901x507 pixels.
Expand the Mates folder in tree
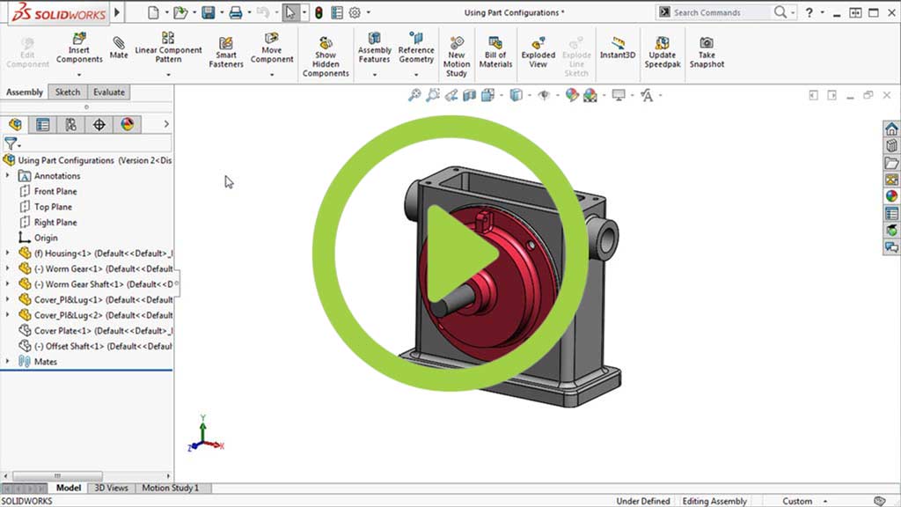click(8, 362)
